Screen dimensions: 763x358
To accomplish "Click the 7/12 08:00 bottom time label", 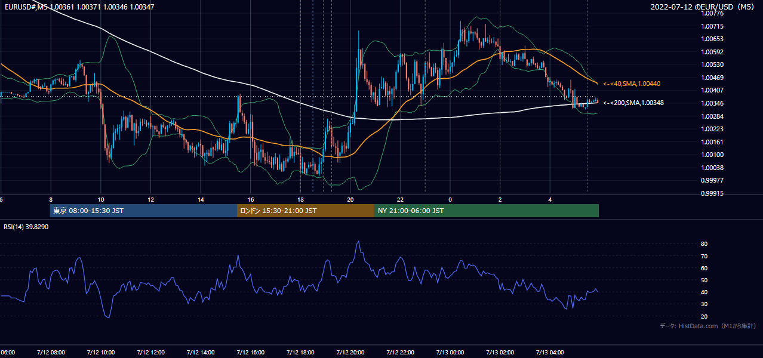I will (50, 353).
